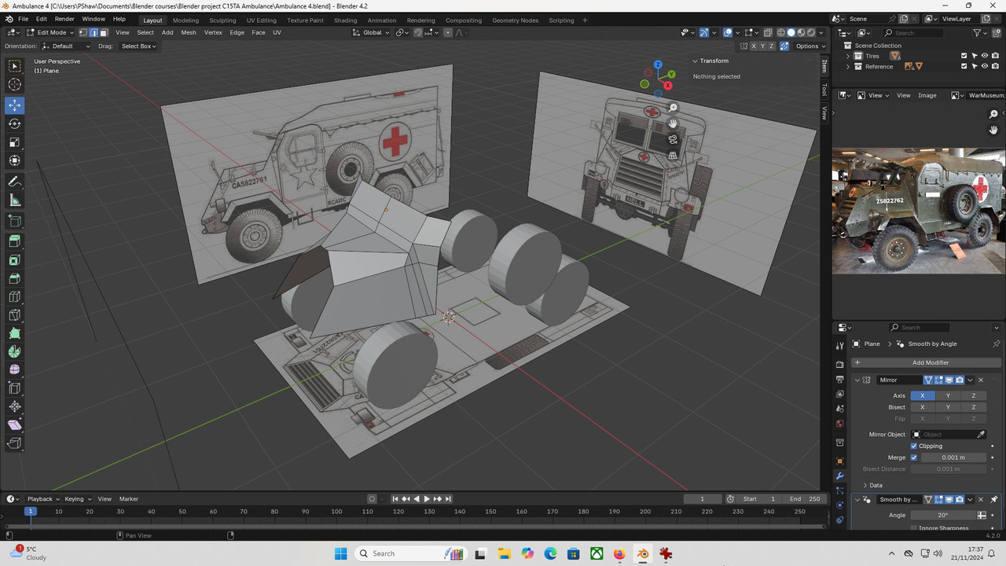
Task: Hide the Tires collection with eye icon
Action: 985,56
